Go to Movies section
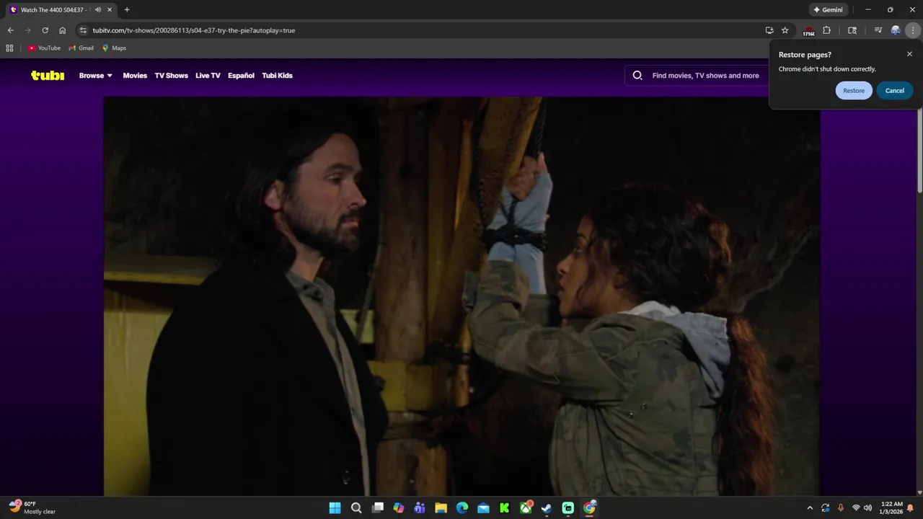 (x=135, y=75)
